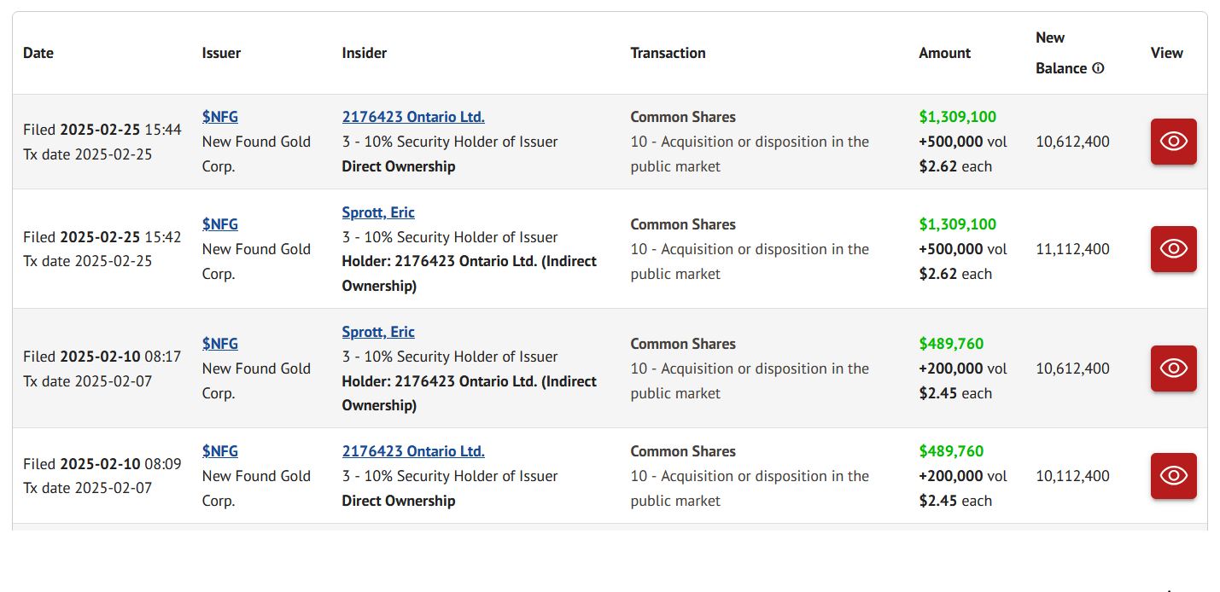Viewport: 1220px width, 592px height.
Task: View details of the 08:17 filing
Action: tap(1173, 369)
